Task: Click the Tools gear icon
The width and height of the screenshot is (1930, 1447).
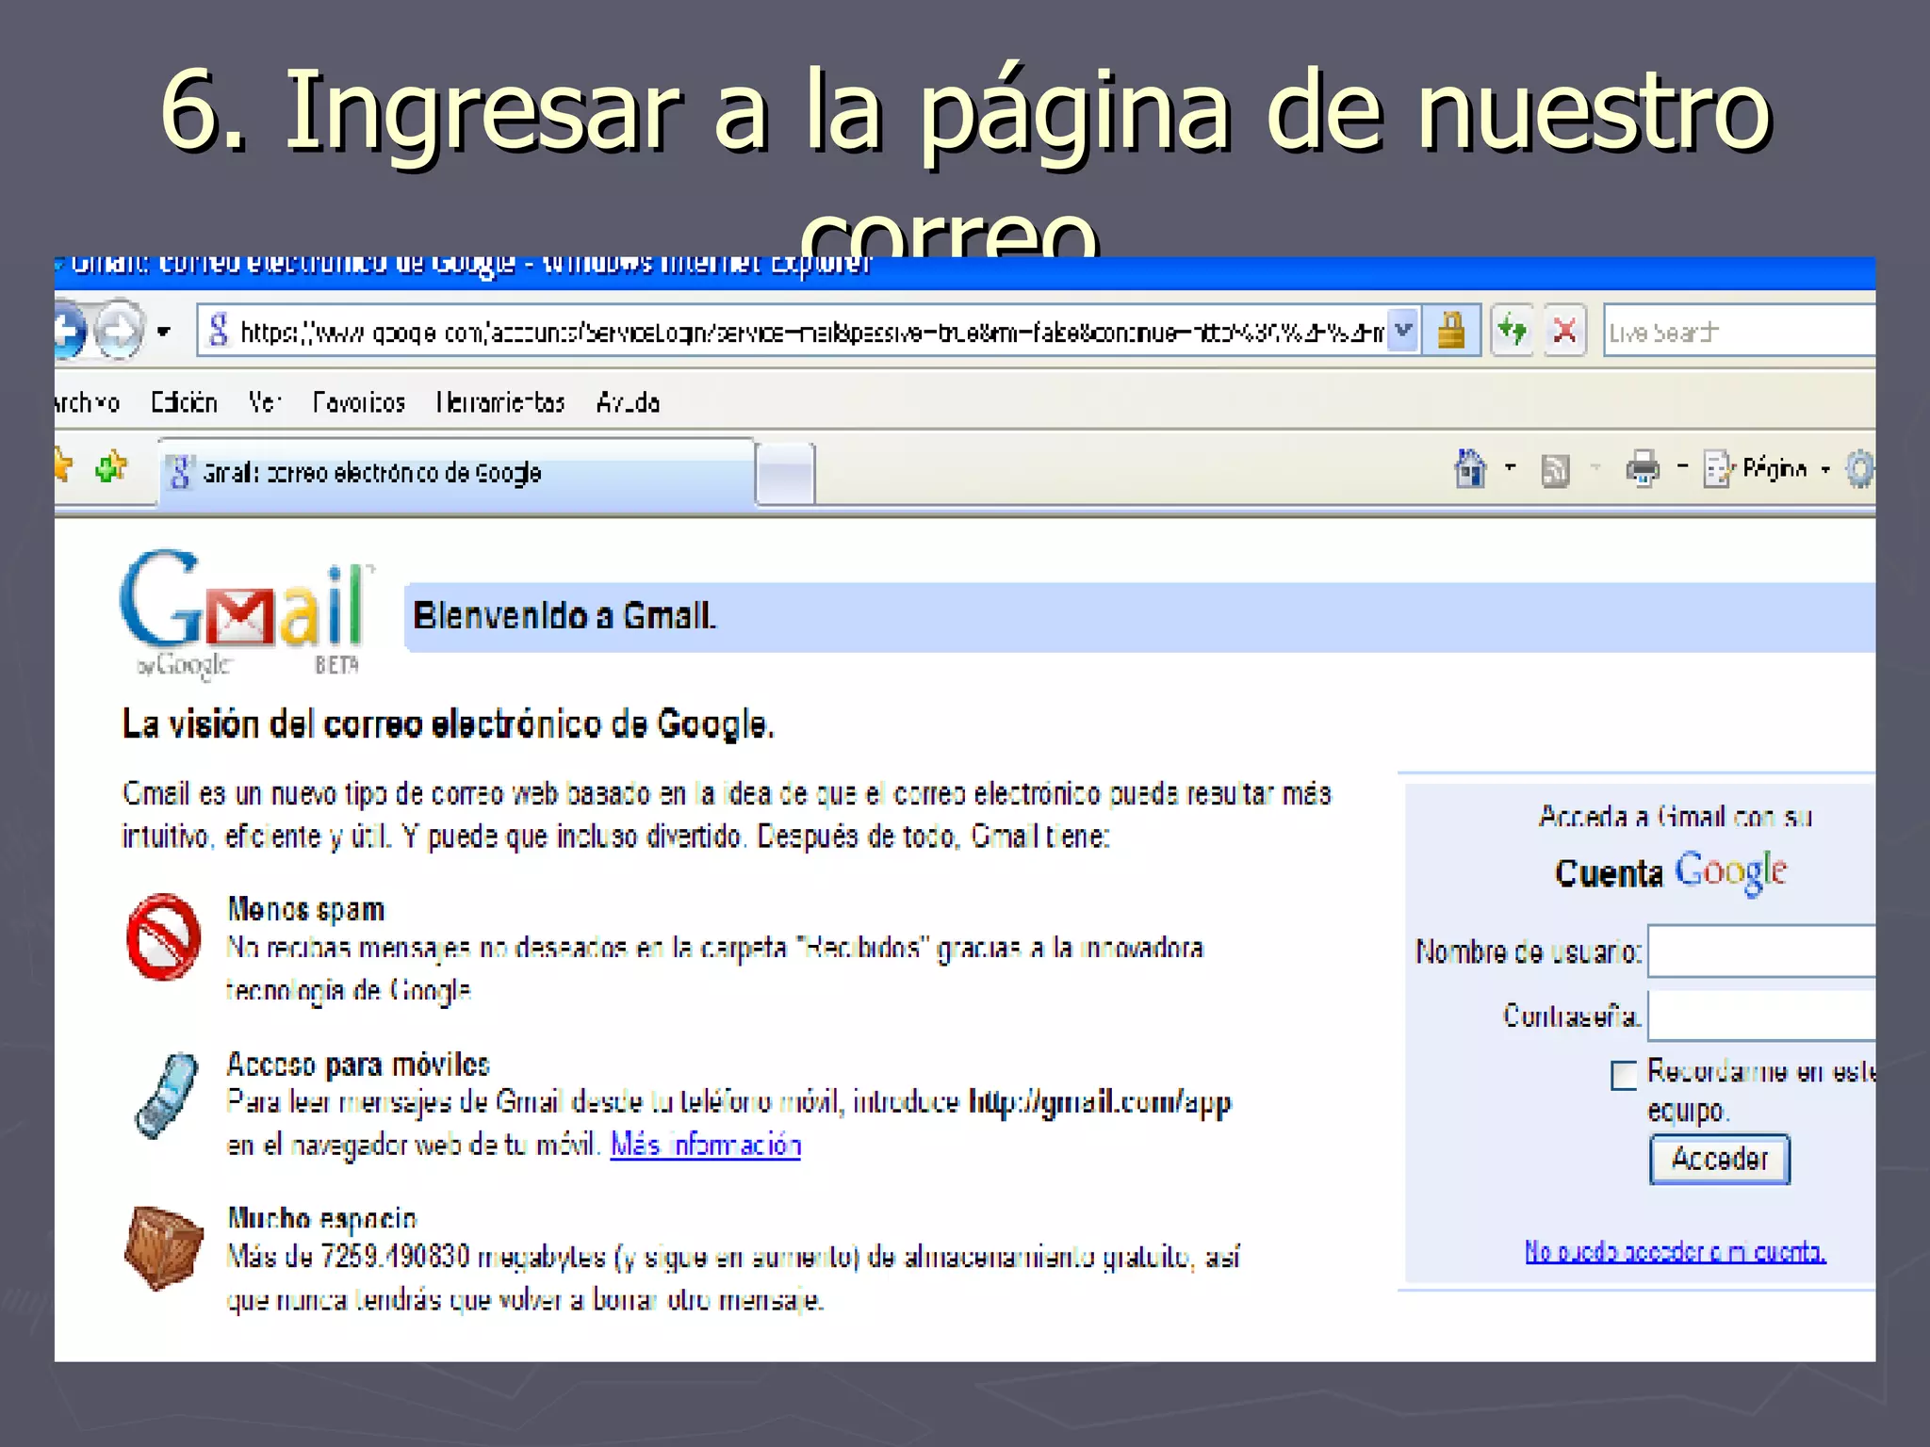Action: click(x=1860, y=468)
